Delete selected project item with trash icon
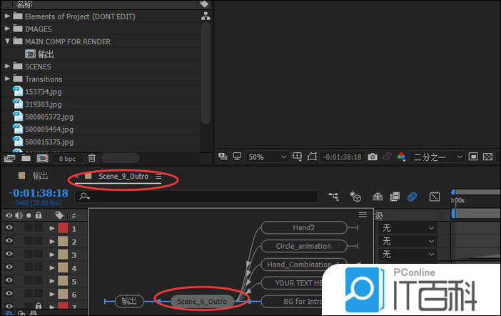The width and height of the screenshot is (501, 316). tap(91, 158)
